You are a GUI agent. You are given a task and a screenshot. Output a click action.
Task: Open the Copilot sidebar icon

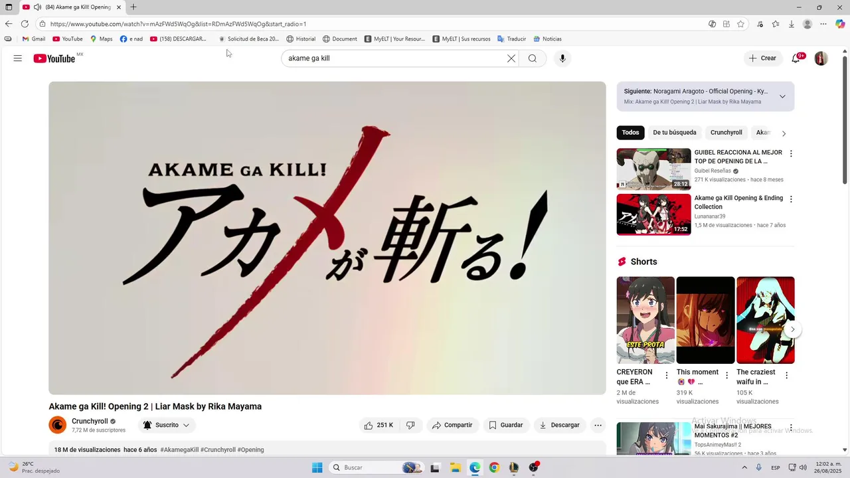click(839, 24)
